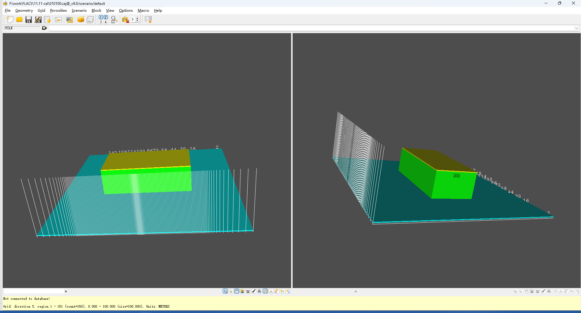581x313 pixels.
Task: Click the Save As floppy-with-pencil icon
Action: (38, 20)
